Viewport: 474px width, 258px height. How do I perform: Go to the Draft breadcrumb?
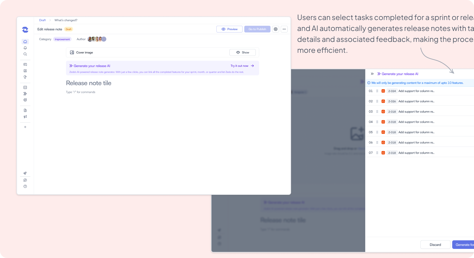coord(42,20)
